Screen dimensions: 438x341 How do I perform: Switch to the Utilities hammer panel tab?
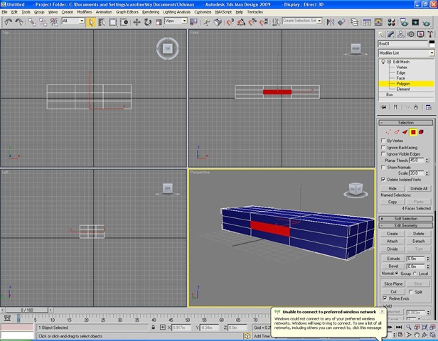point(430,34)
